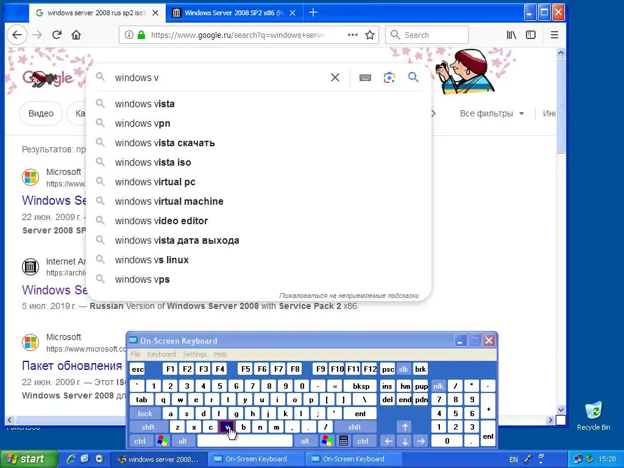
Task: Toggle the left alt key
Action: 183,441
